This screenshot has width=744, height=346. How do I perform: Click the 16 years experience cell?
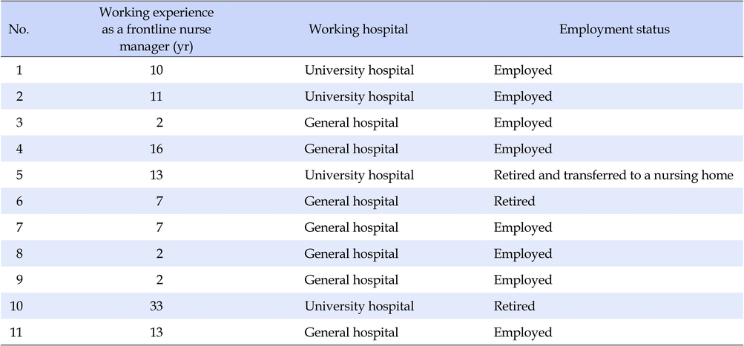click(156, 149)
